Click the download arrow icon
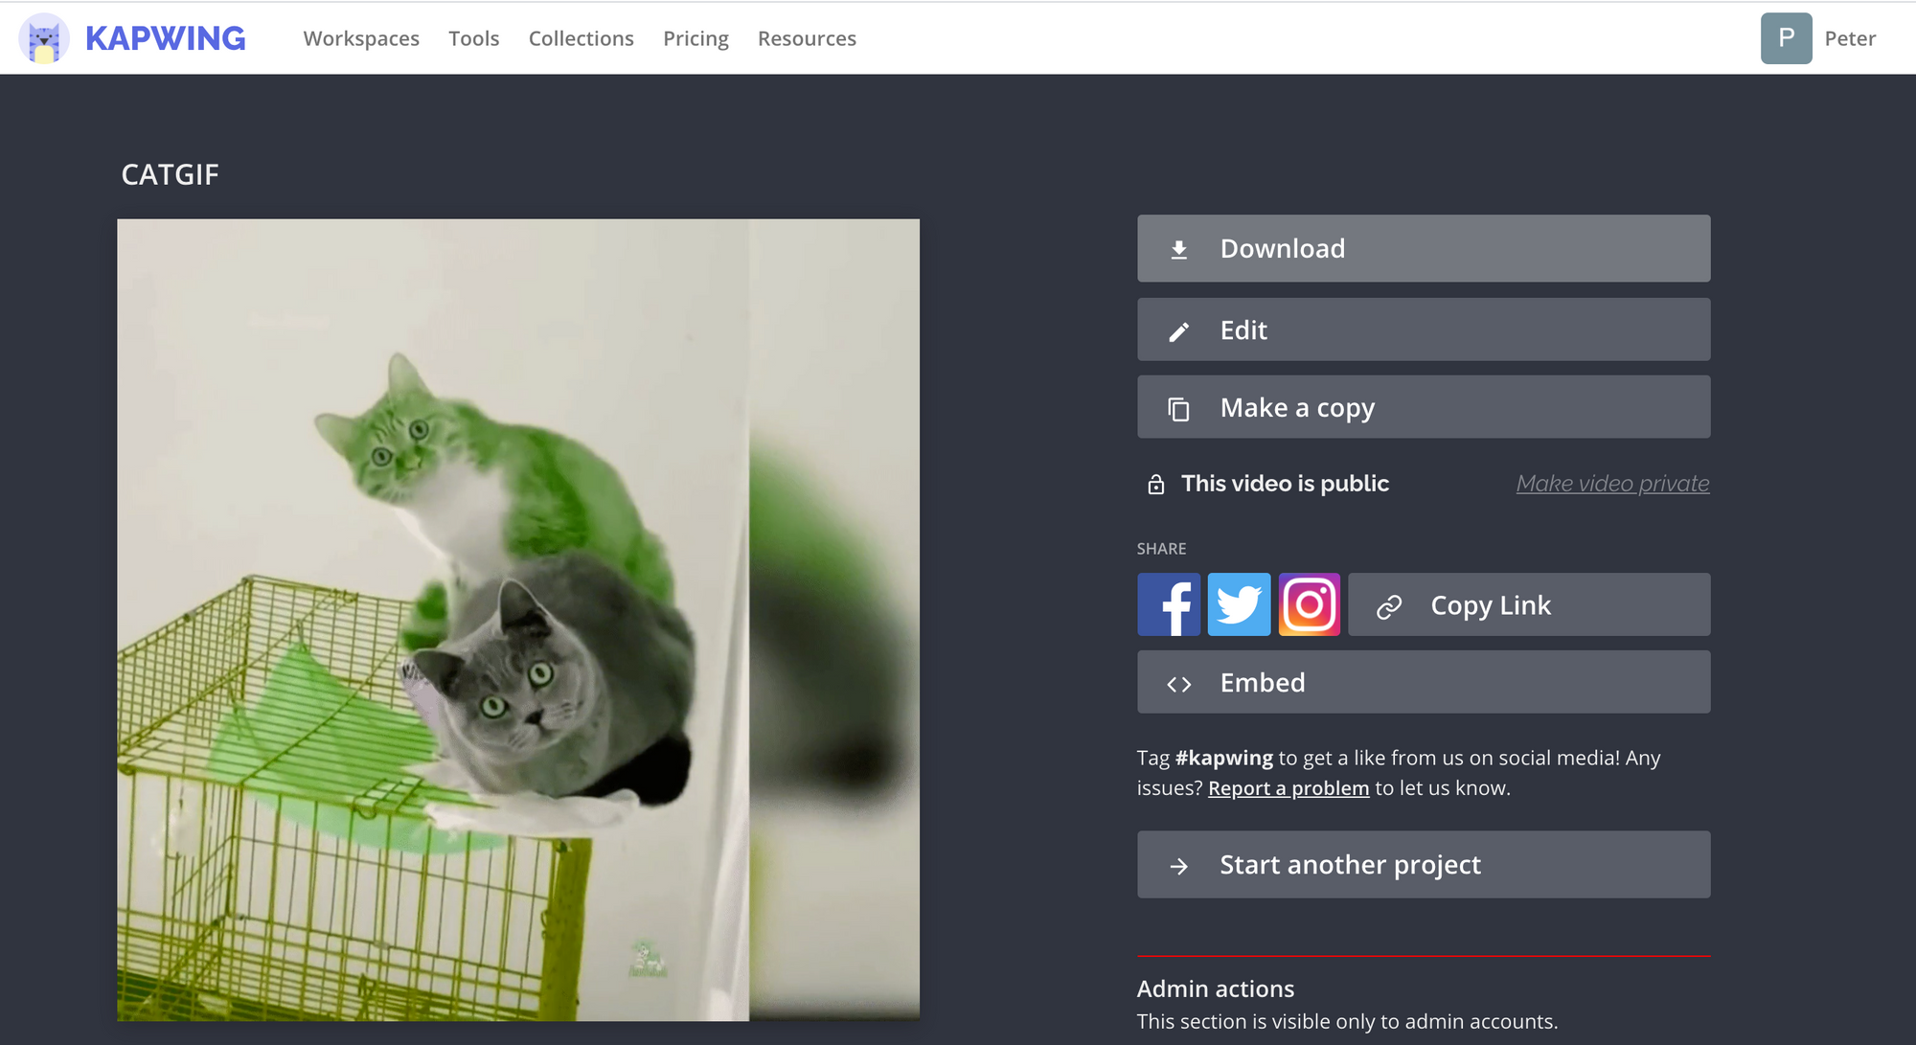The width and height of the screenshot is (1916, 1045). tap(1179, 249)
